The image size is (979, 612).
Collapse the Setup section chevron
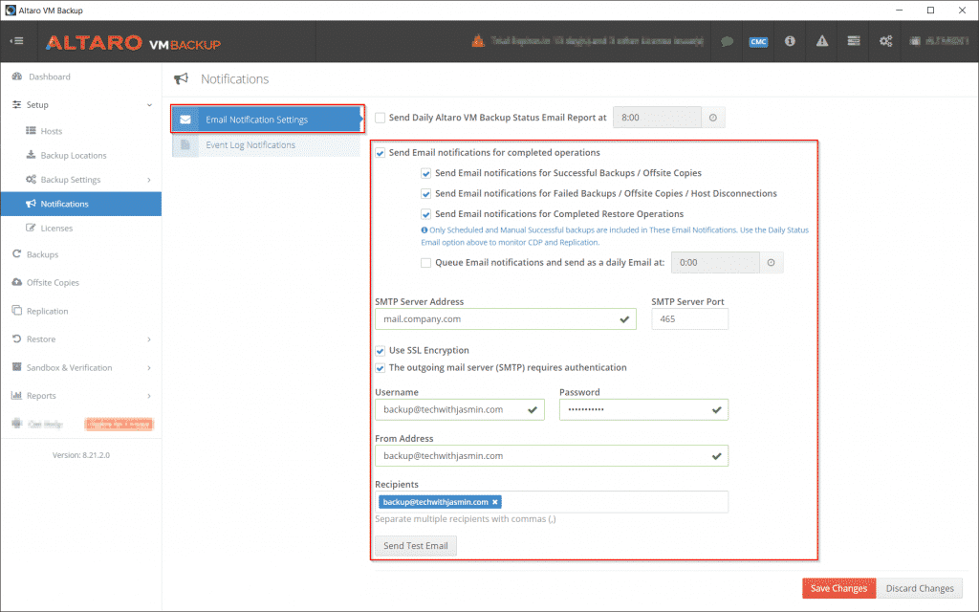(149, 105)
